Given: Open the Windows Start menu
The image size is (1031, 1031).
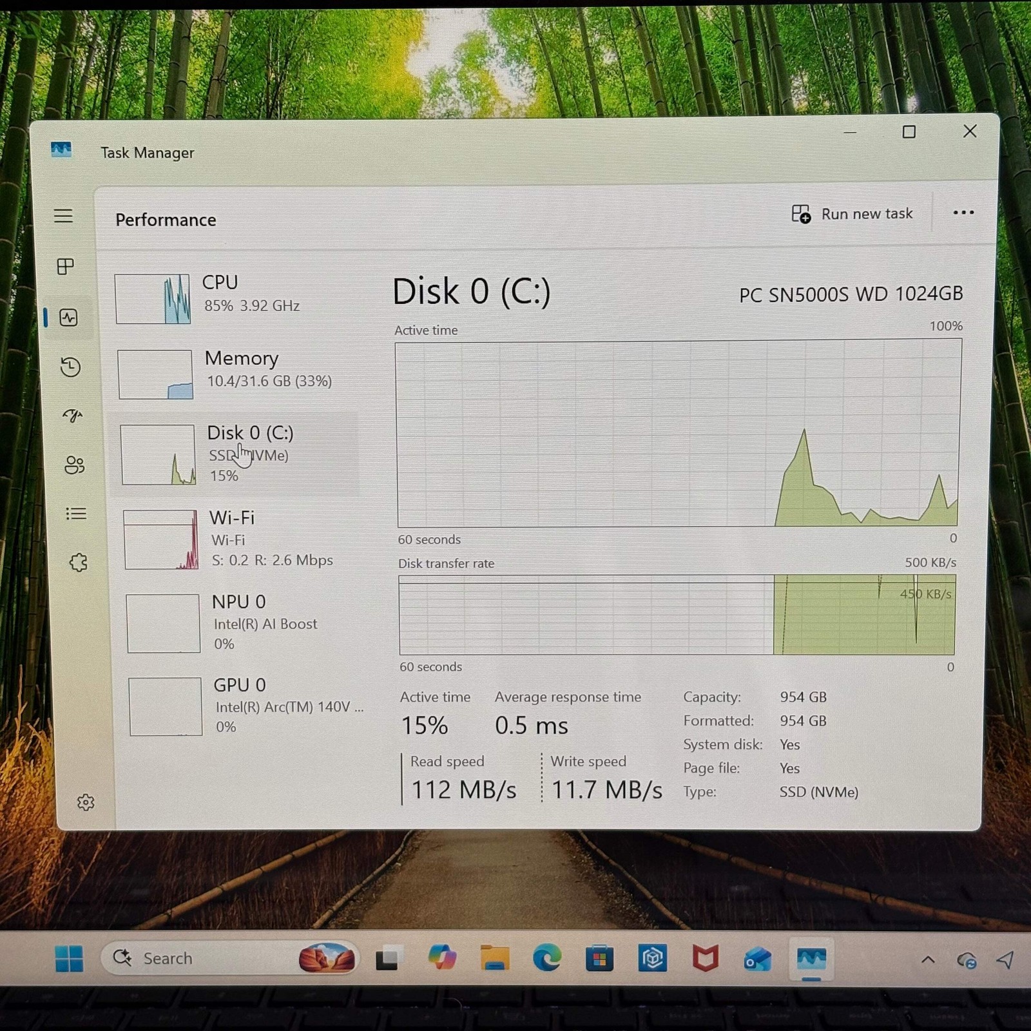Looking at the screenshot, I should click(69, 959).
